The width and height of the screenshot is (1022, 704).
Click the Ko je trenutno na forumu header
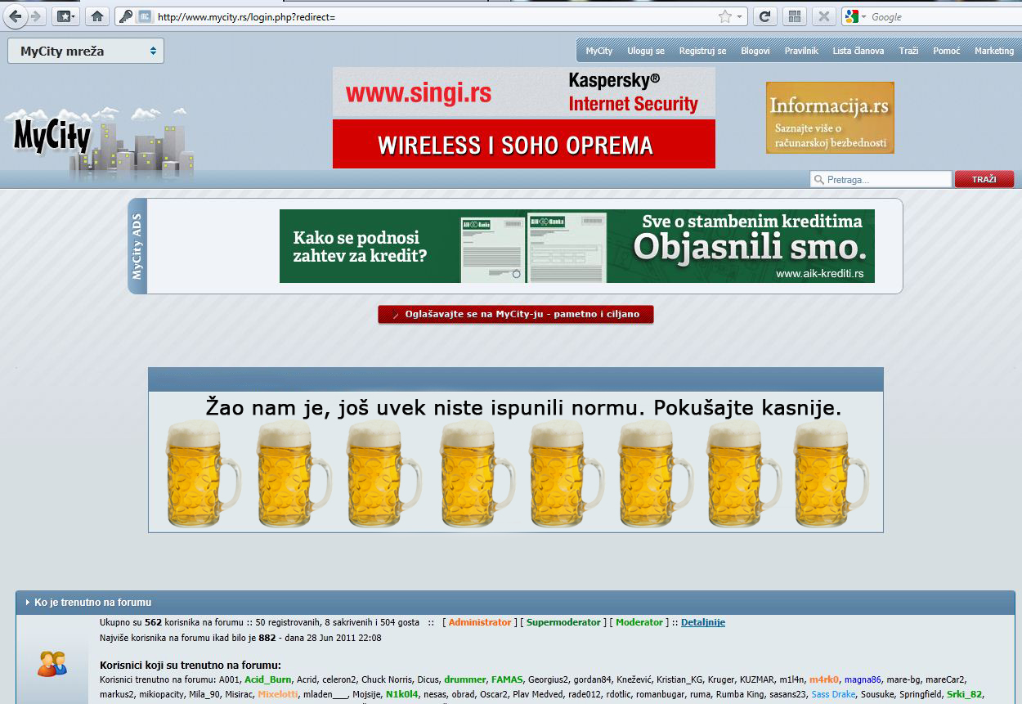tap(515, 602)
